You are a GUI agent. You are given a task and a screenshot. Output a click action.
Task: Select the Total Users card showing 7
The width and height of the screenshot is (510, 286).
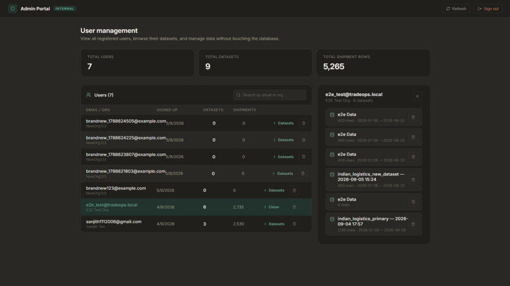pos(137,63)
